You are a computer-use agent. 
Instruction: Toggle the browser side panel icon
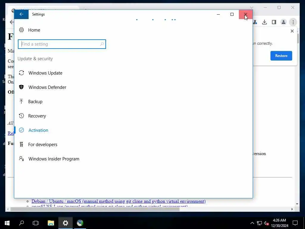(274, 22)
